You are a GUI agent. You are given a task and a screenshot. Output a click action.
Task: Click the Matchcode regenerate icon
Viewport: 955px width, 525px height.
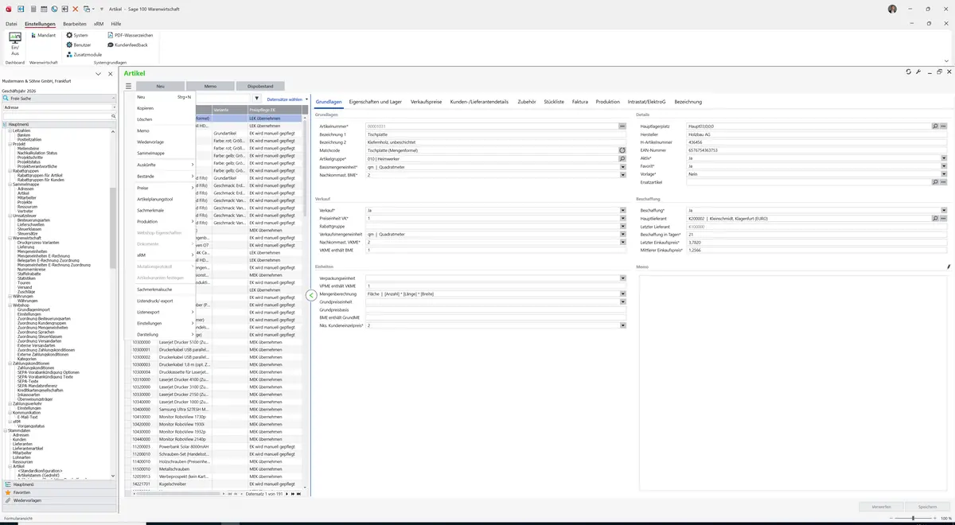coord(622,150)
